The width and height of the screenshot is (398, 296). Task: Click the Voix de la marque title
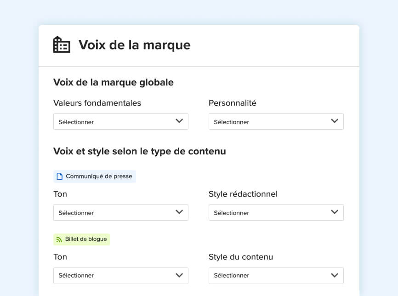coord(134,45)
